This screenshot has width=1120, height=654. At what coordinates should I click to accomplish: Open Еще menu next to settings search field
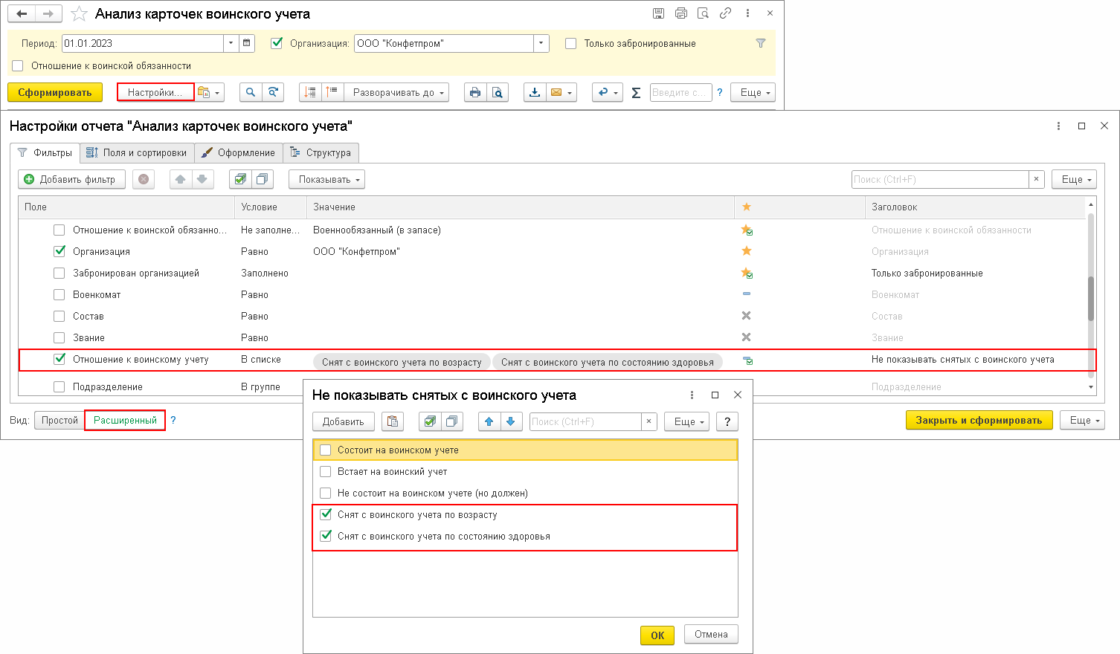click(1074, 179)
